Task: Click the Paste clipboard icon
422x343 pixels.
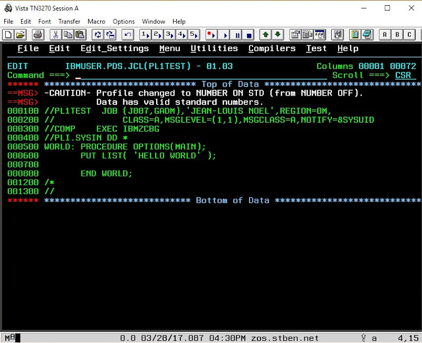Action: 80,35
